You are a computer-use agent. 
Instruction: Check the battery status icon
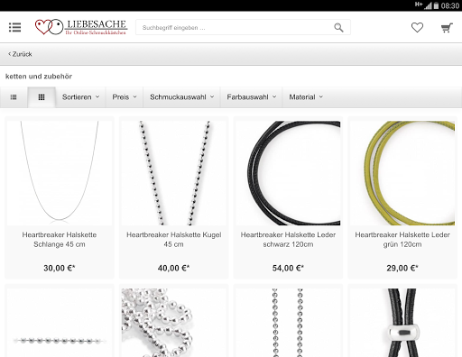(436, 5)
